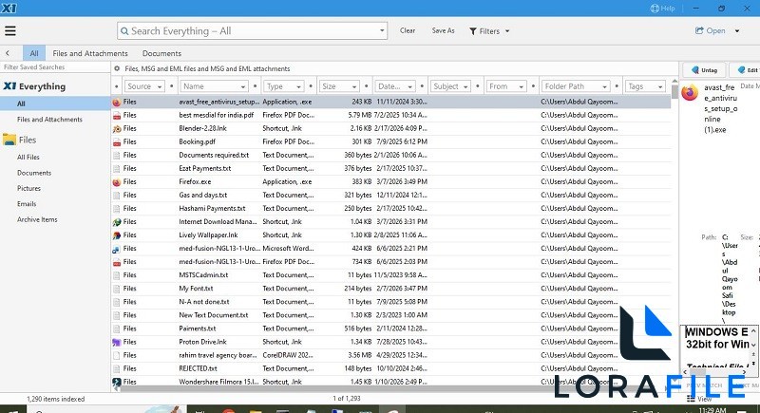Screen dimensions: 760x413
Task: Click the Untag button
Action: click(x=704, y=70)
